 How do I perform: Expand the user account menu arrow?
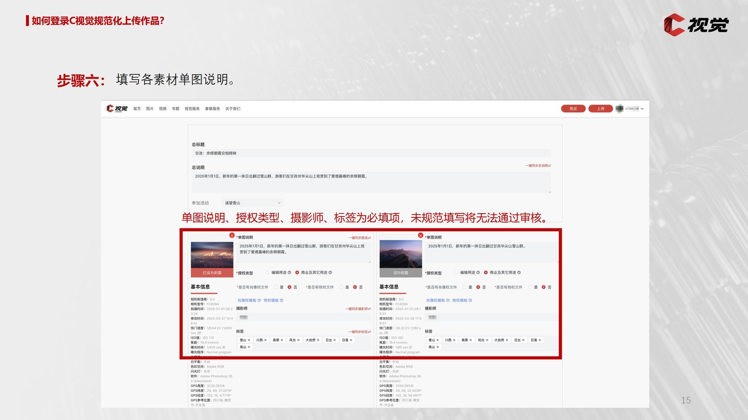tap(642, 109)
